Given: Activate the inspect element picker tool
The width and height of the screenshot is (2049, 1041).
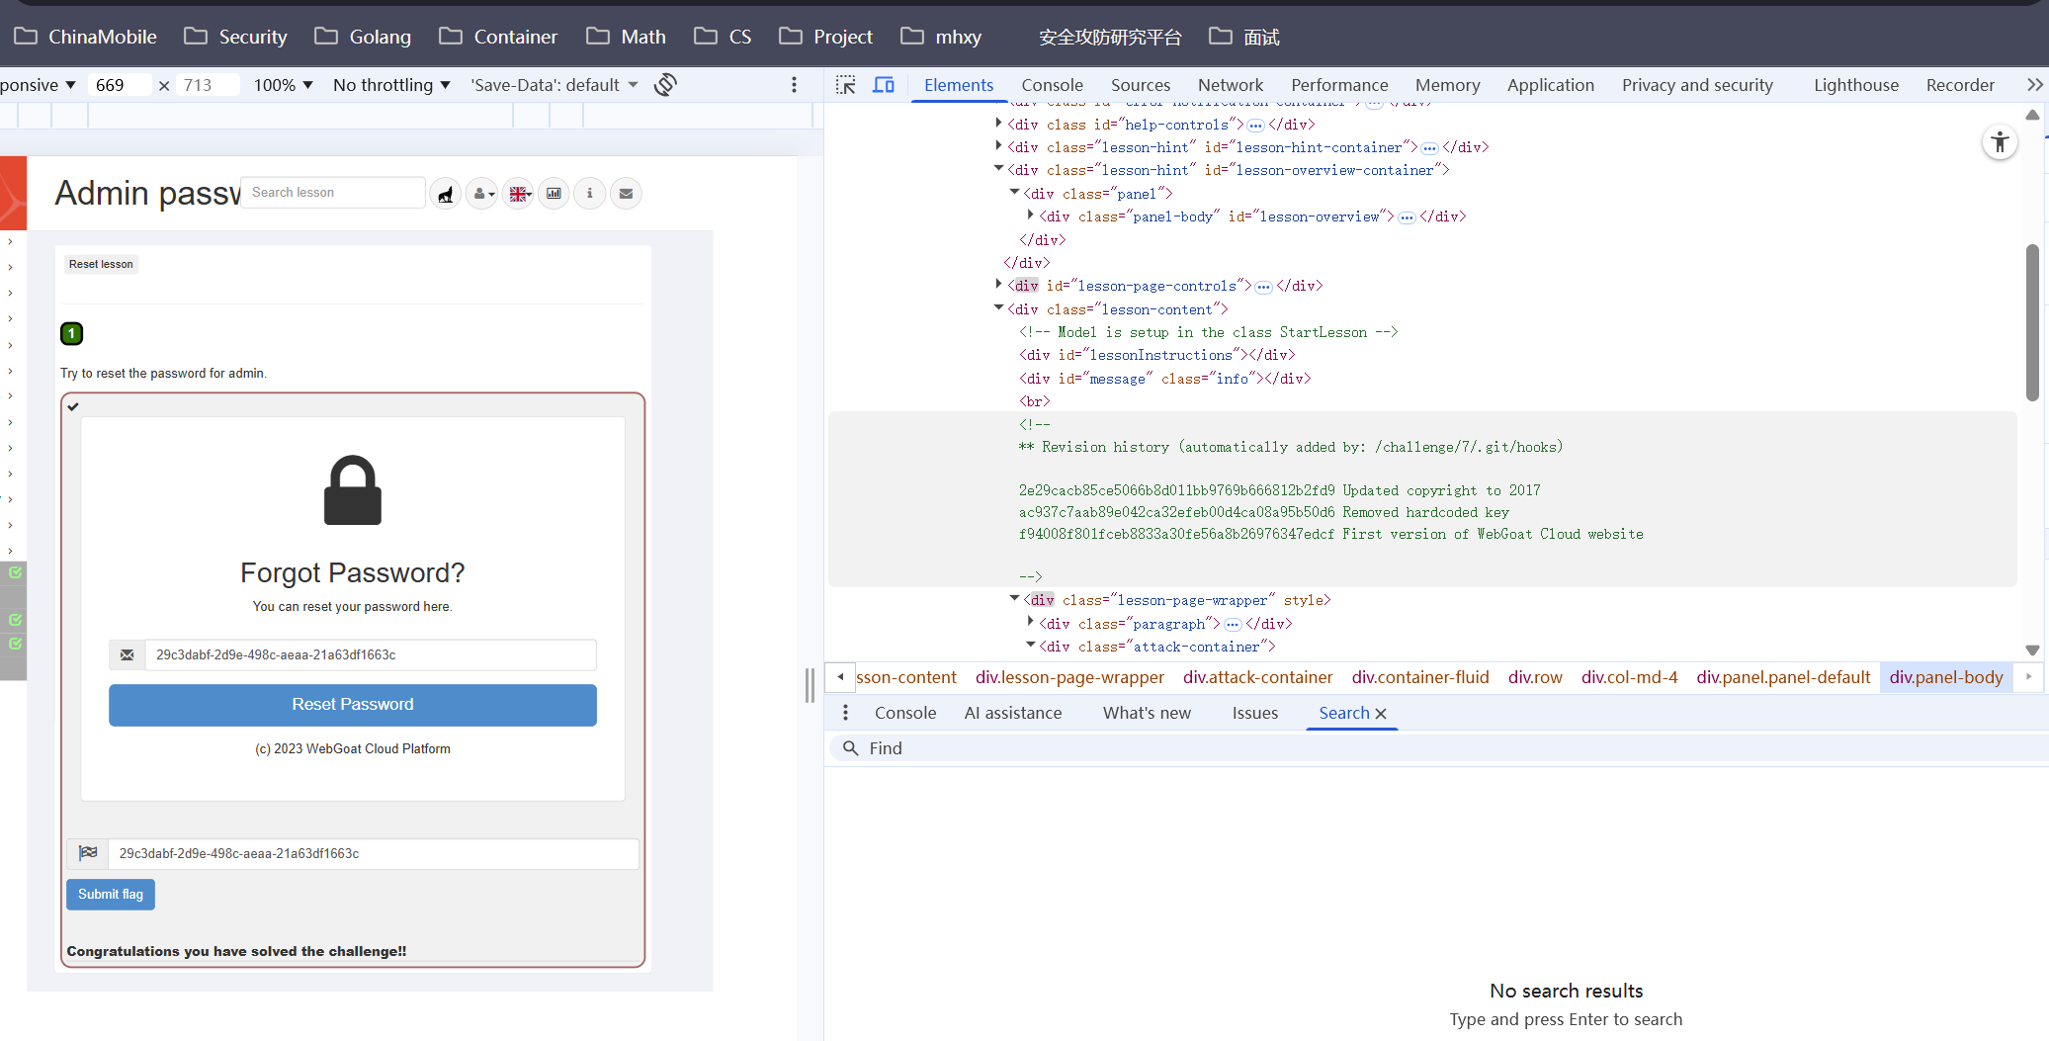Looking at the screenshot, I should coord(845,85).
